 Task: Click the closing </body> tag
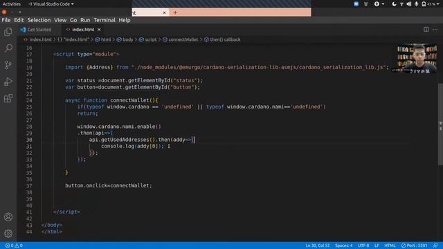[52, 225]
